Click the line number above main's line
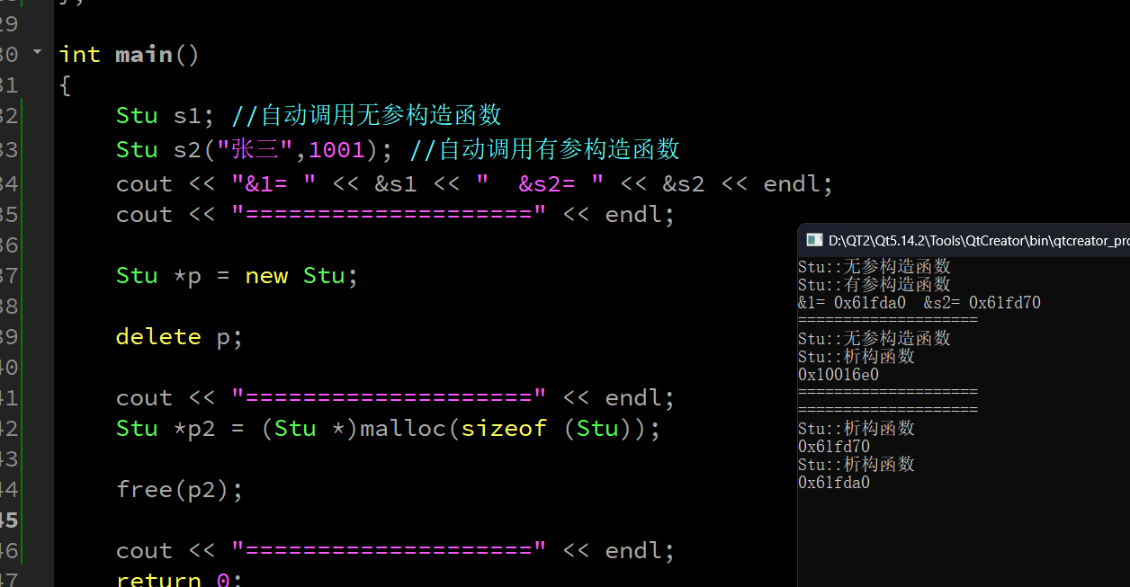 (x=9, y=23)
